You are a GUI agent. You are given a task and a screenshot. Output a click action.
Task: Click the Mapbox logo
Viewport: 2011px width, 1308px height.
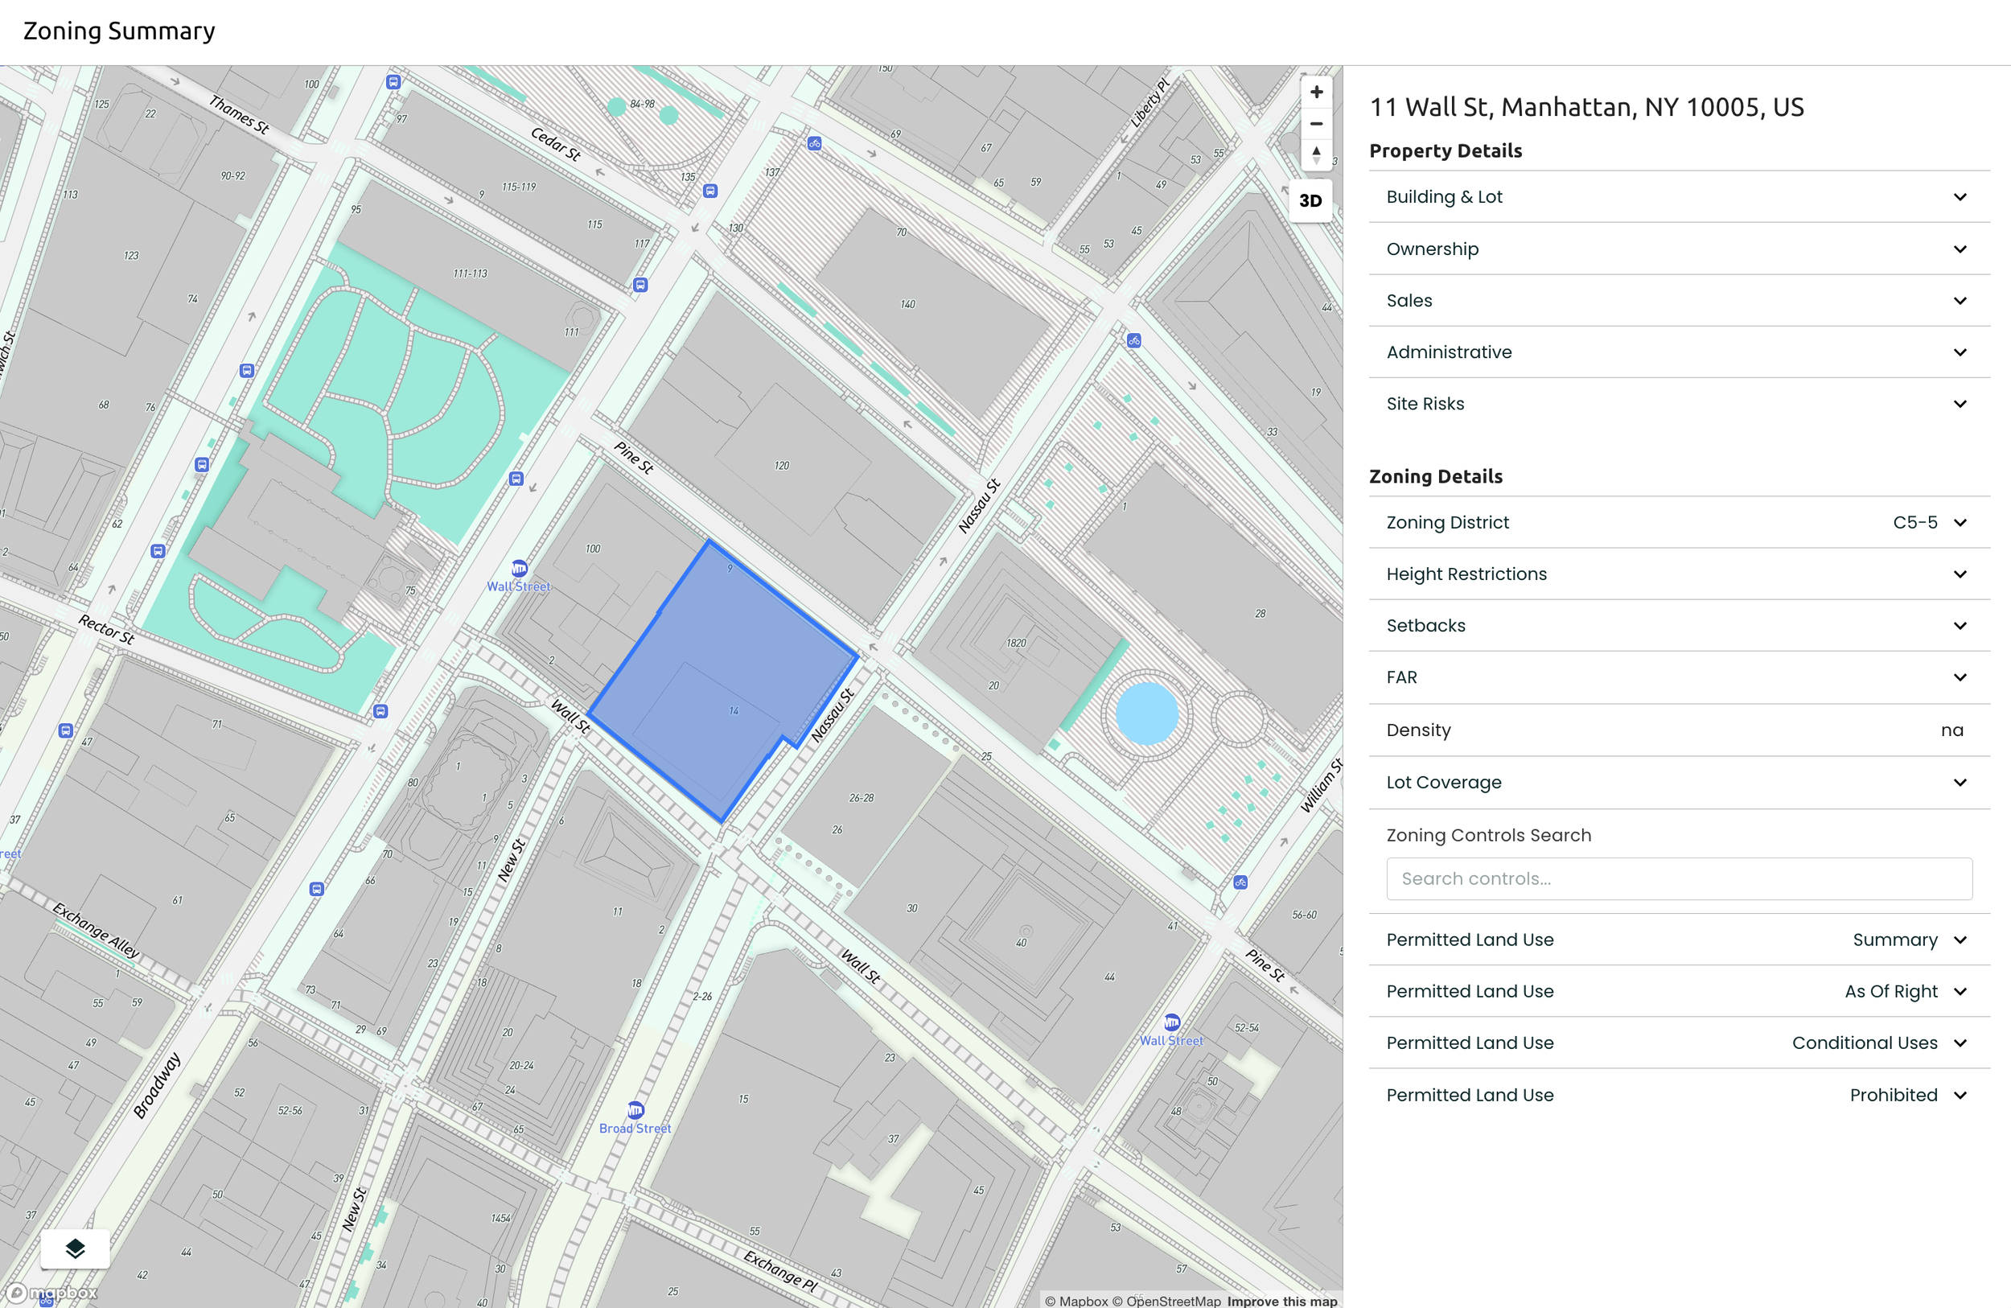(x=52, y=1293)
